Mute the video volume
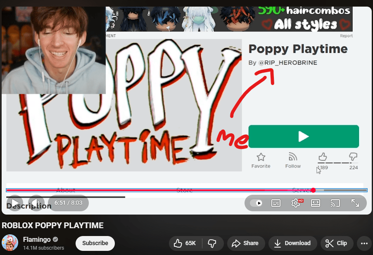 tap(36, 203)
